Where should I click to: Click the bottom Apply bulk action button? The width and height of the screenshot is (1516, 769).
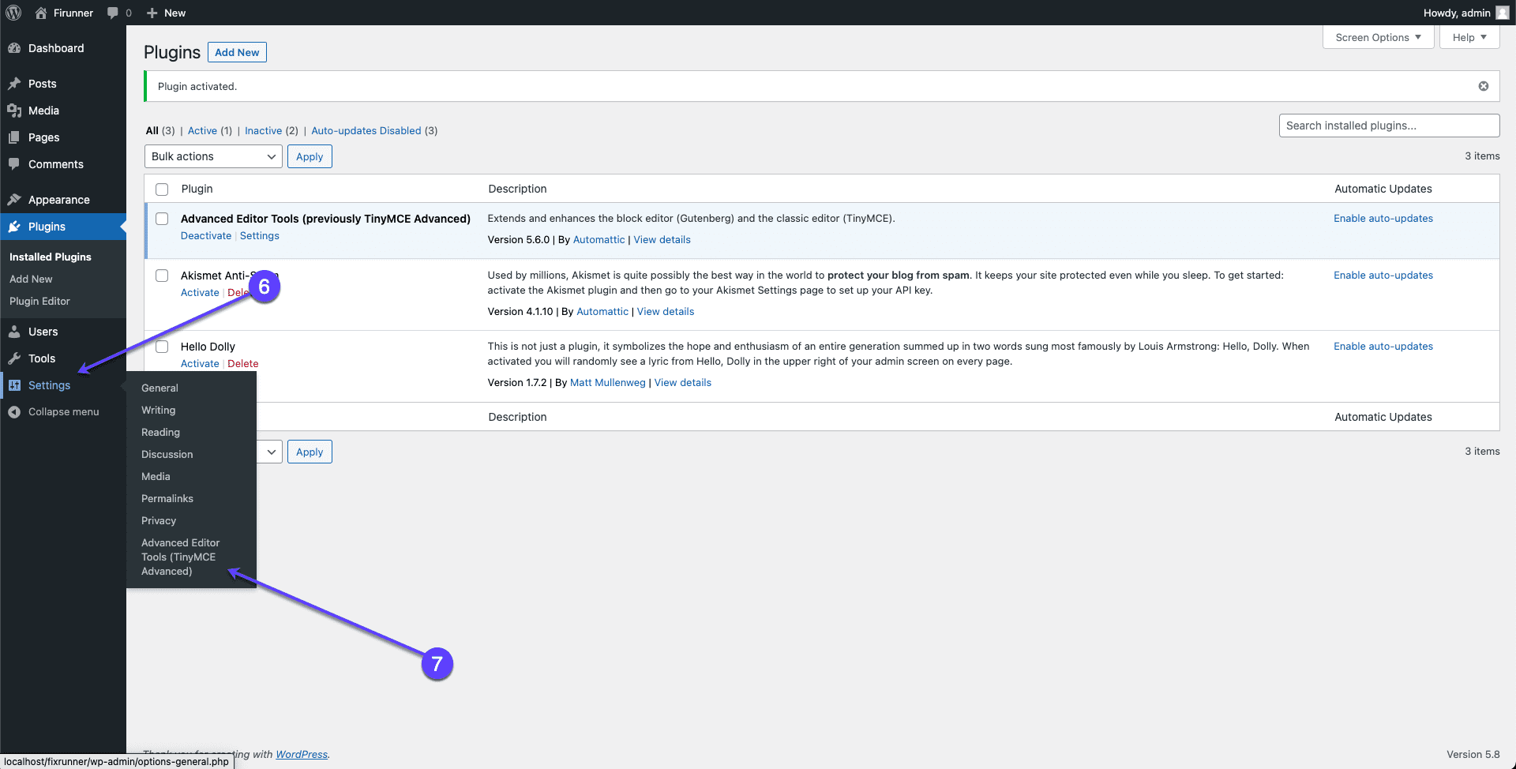click(x=310, y=452)
